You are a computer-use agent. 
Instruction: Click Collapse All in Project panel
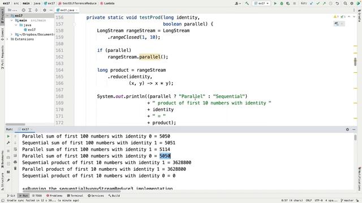tap(36, 10)
